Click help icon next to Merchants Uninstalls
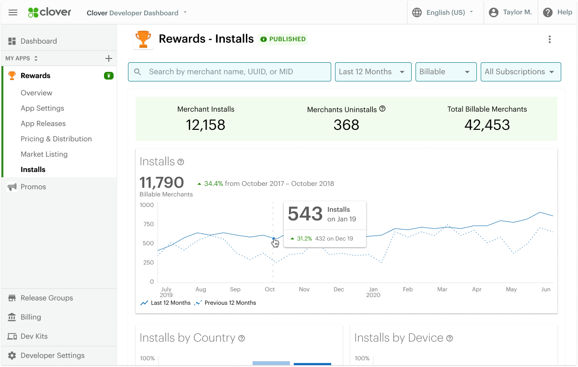Screen dimensions: 578x367 (382, 109)
